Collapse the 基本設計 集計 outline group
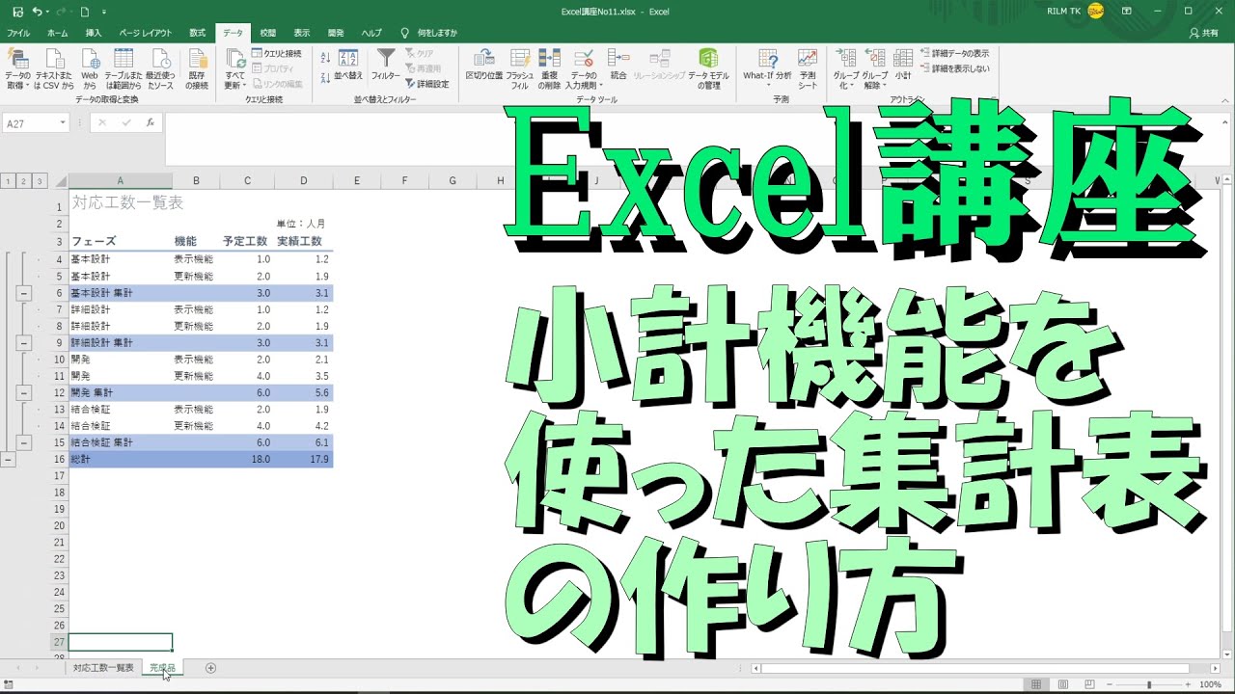Image resolution: width=1235 pixels, height=694 pixels. (24, 293)
